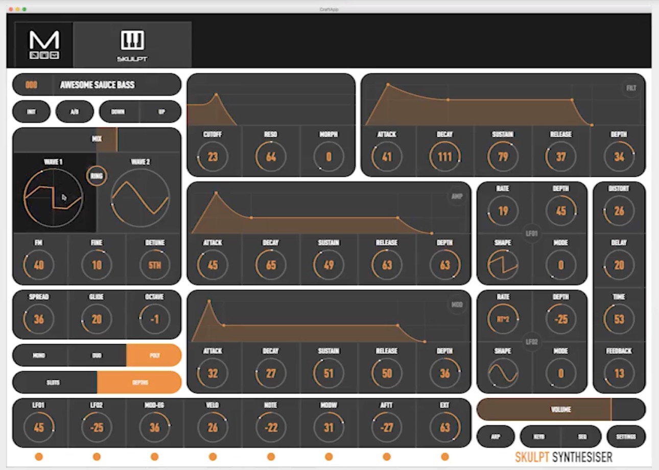
Task: Open the KEYB page
Action: coord(539,436)
